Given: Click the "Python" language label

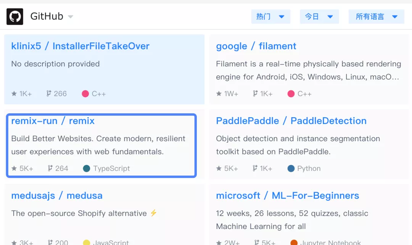Looking at the screenshot, I should click(x=309, y=169).
